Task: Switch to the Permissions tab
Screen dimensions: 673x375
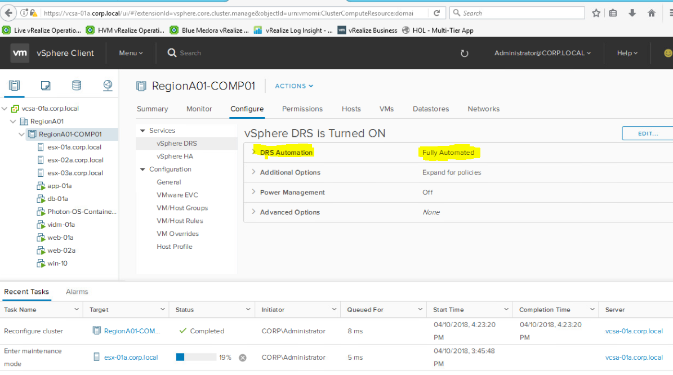Action: [302, 109]
